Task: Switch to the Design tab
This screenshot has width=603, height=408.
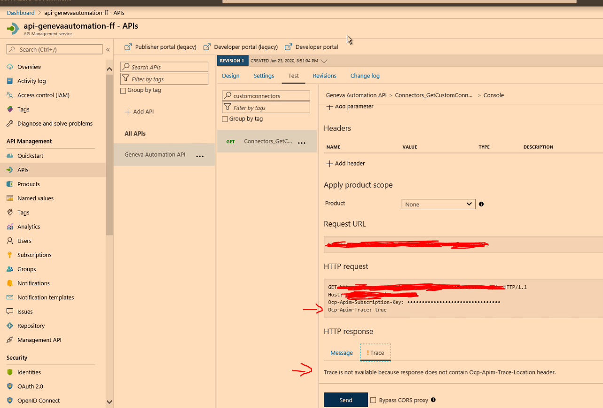Action: point(231,76)
